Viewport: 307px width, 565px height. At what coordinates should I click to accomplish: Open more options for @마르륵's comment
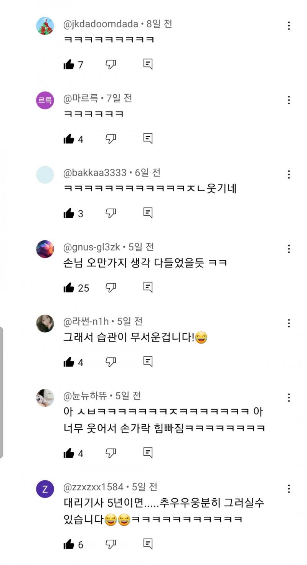click(289, 100)
